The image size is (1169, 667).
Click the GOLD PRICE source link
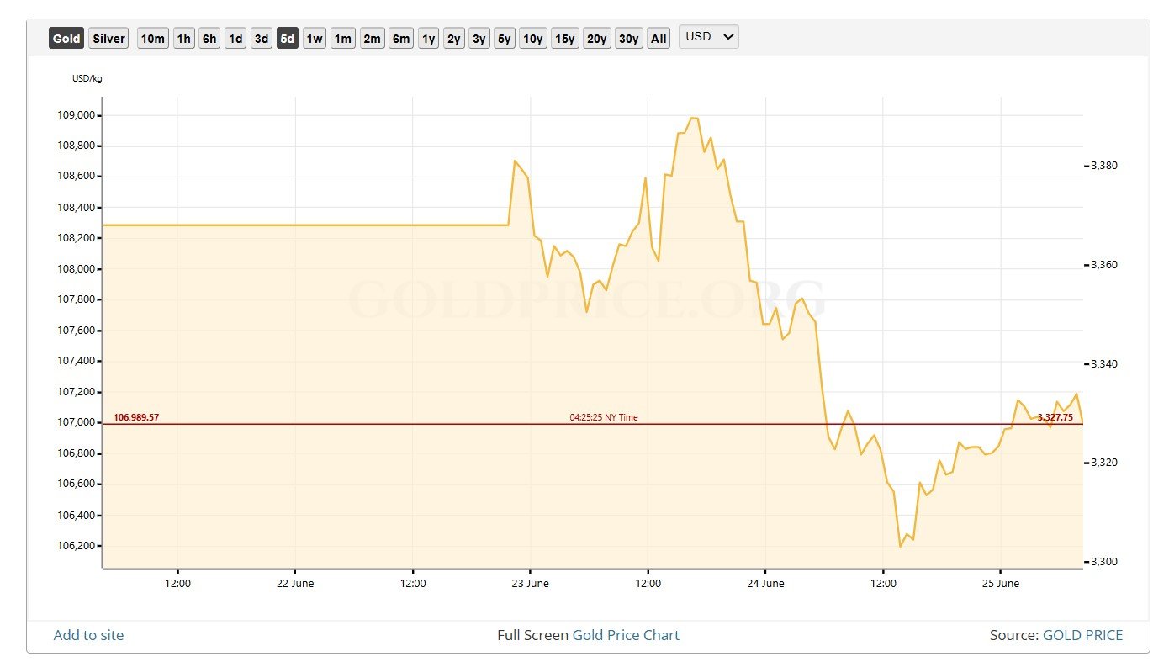(x=1084, y=635)
